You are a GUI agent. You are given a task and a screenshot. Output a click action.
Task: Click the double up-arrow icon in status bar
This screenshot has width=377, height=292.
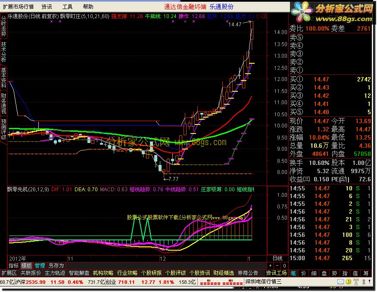pos(364,282)
